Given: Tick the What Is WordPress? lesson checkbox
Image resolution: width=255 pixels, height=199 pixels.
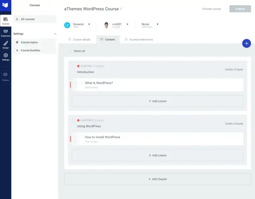Looking at the screenshot, I should (81, 83).
